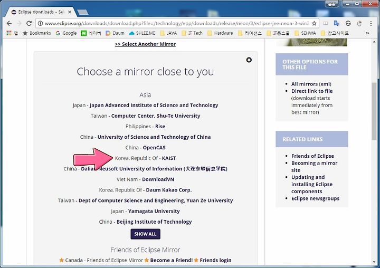The height and width of the screenshot is (268, 380).
Task: Choose the Daum Kakao Corp. mirror
Action: click(169, 190)
